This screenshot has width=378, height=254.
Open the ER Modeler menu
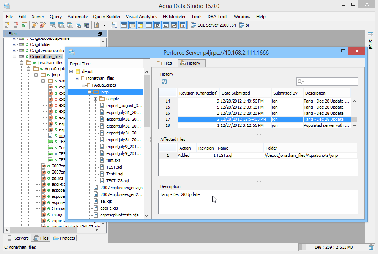[174, 17]
